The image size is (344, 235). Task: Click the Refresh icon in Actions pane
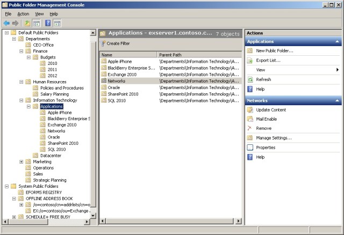click(250, 79)
